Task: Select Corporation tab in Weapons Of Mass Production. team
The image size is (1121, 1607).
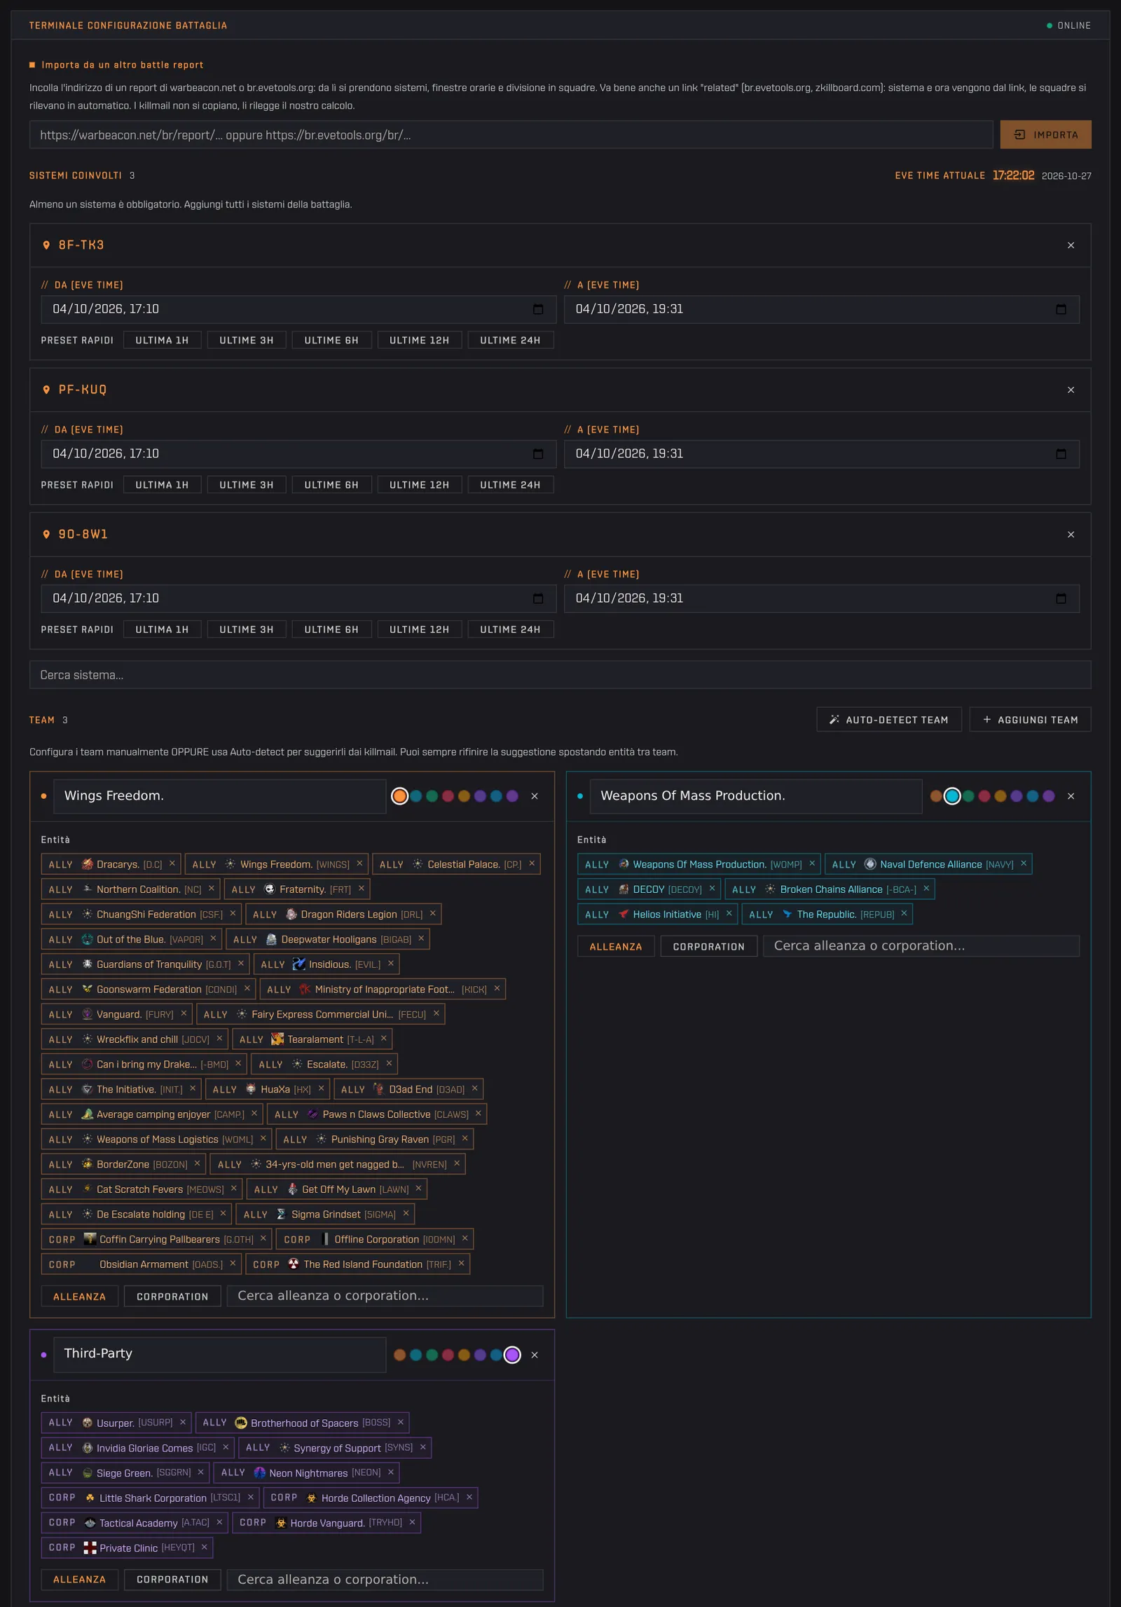Action: (x=708, y=946)
